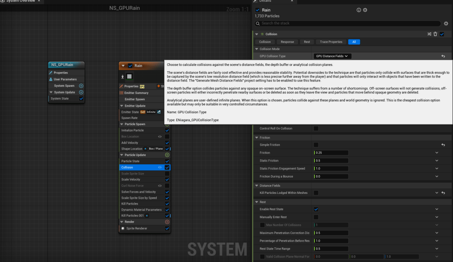This screenshot has width=453, height=262.
Task: Add module to Particle Update with plus
Action: pyautogui.click(x=167, y=155)
